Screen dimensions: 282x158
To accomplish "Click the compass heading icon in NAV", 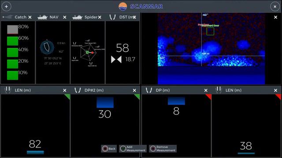I will 47,47.
